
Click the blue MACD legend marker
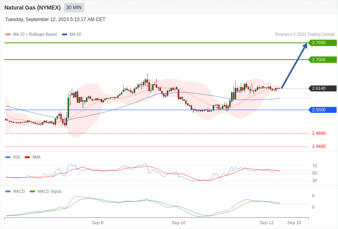pos(8,192)
